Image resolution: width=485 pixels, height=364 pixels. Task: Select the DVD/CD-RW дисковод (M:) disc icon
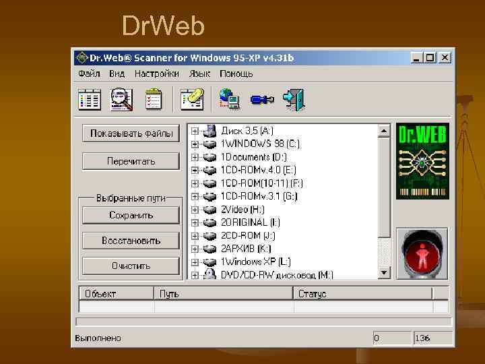pos(209,274)
